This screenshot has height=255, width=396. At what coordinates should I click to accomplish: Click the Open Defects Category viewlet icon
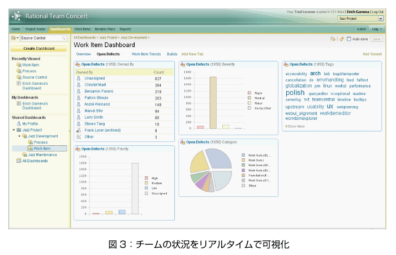point(183,142)
